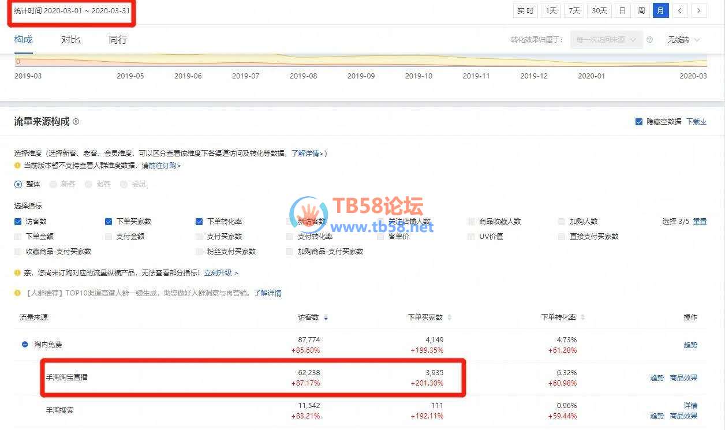Click the 手淘搜索 source name

click(60, 410)
